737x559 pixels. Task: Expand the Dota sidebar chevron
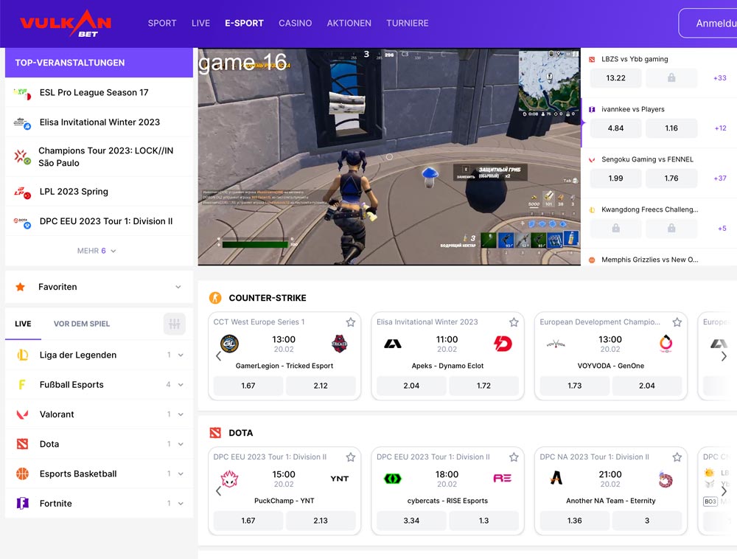181,444
